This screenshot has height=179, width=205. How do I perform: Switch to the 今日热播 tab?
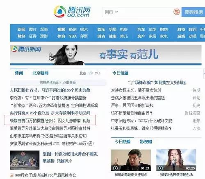pos(123,142)
